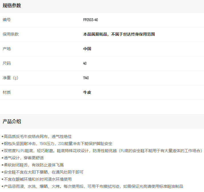Click the 柔软封闭鞋舌 description line
The width and height of the screenshot is (204, 192).
pyautogui.click(x=34, y=165)
